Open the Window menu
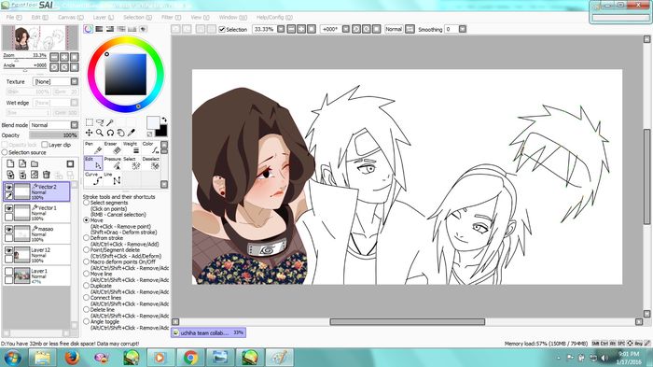The width and height of the screenshot is (653, 367). point(233,17)
